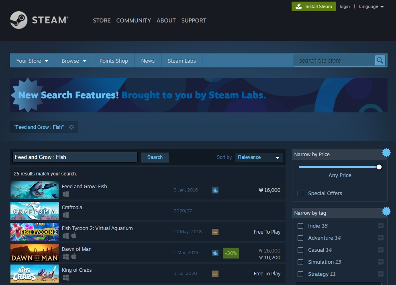The image size is (396, 285).
Task: Exclude the Indie tag with minus icon
Action: click(x=381, y=226)
